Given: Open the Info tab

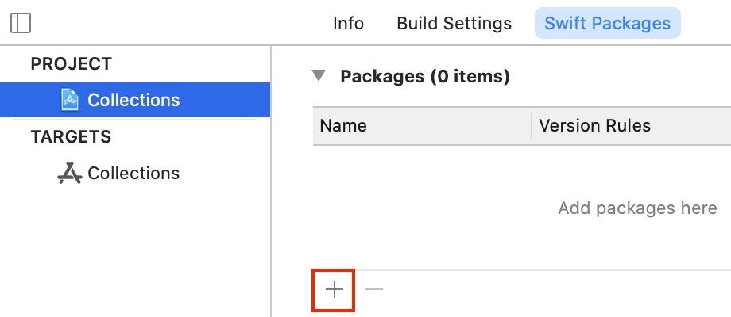Looking at the screenshot, I should (348, 23).
